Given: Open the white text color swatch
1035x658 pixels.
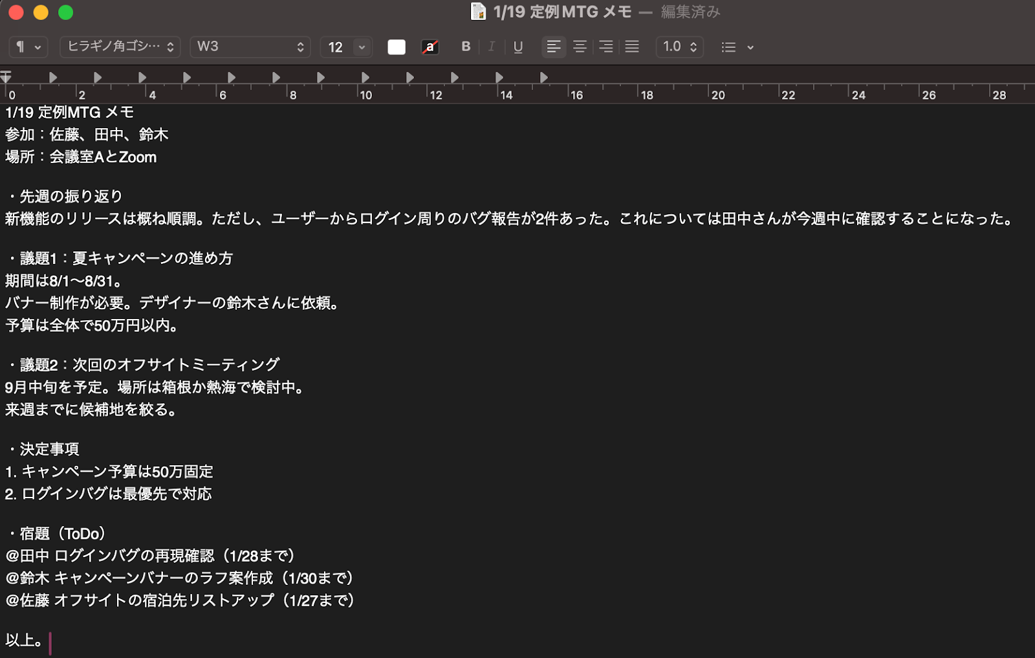Looking at the screenshot, I should click(x=396, y=47).
